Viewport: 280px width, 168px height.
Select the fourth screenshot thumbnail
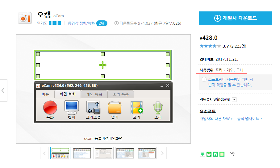coord(125,153)
